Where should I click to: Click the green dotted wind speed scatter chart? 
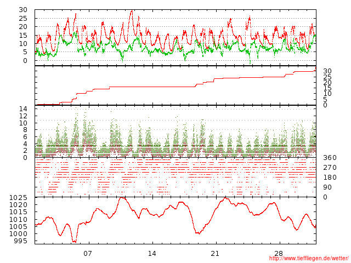(175, 131)
